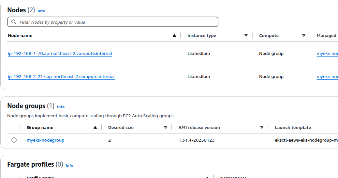Viewport: 338px width, 178px height.
Task: Select the myeks-nodegroup radio button
Action: (x=14, y=140)
